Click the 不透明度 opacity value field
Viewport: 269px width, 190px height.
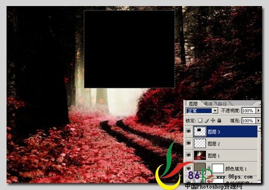click(x=248, y=111)
